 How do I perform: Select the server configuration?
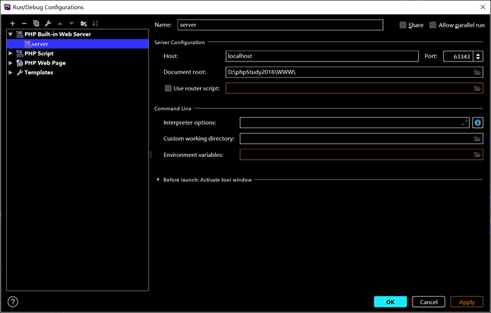pos(77,44)
